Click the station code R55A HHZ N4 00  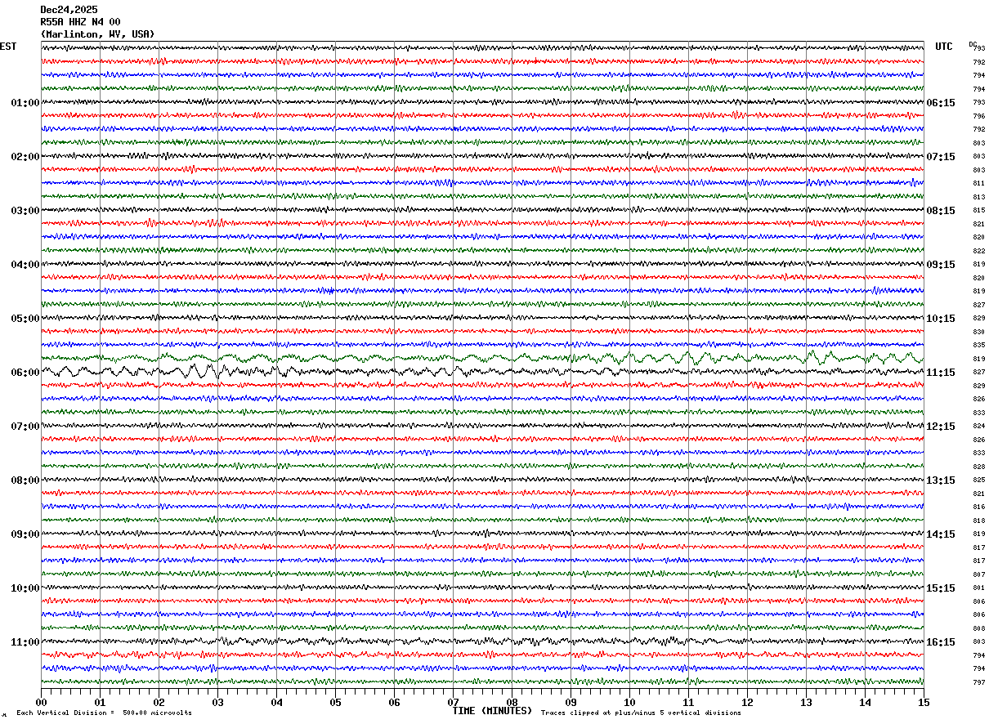[80, 22]
